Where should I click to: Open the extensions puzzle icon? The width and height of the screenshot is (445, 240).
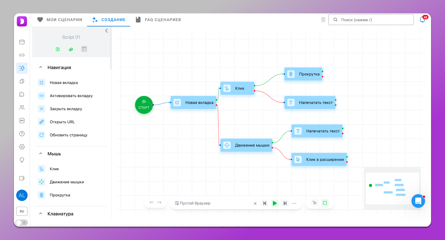click(22, 94)
